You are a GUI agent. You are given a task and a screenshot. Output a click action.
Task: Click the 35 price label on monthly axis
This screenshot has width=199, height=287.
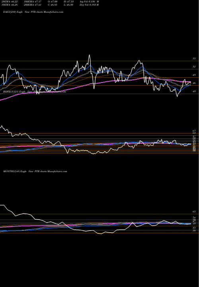194,228
